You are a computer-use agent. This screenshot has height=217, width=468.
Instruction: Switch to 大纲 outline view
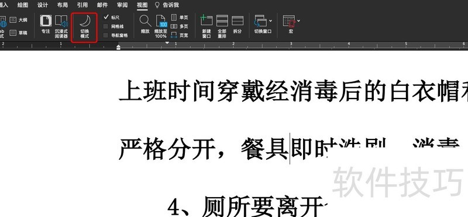[19, 20]
